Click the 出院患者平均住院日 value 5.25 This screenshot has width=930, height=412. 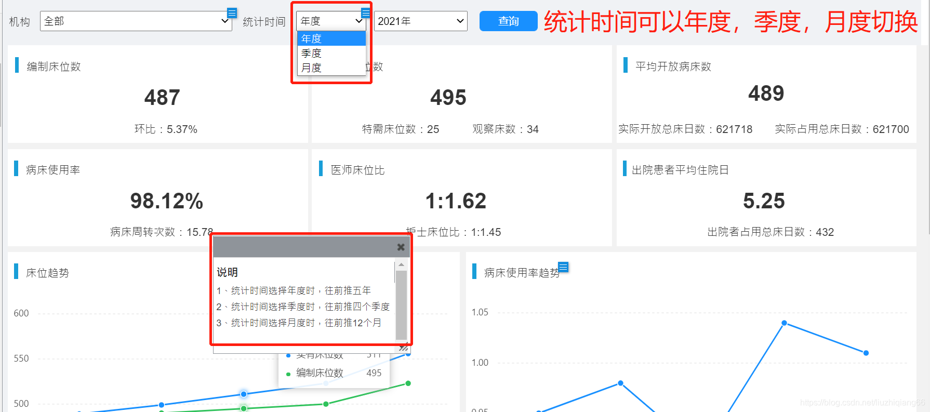pos(764,201)
